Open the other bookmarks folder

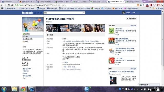coord(158,8)
